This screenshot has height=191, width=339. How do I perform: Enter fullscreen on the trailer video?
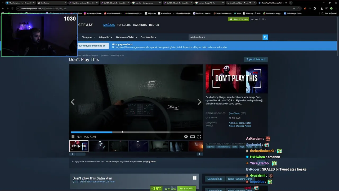[199, 137]
